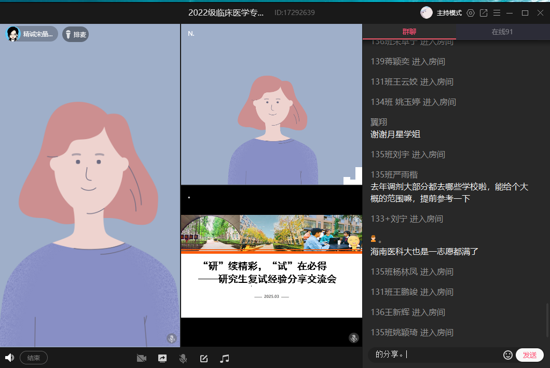Select the presentation slide thumbnail

point(271,266)
